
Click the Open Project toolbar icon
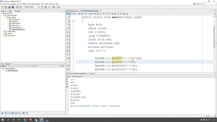9,7
